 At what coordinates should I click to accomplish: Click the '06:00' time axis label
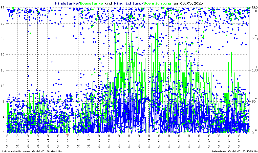tap(68, 139)
